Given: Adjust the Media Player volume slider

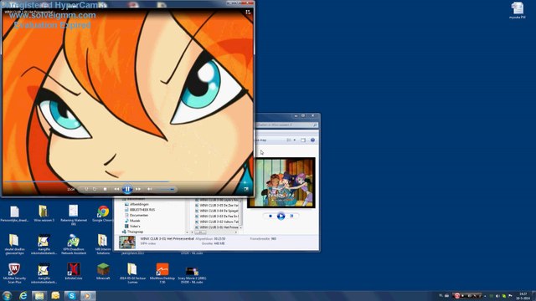Looking at the screenshot, I should click(166, 189).
